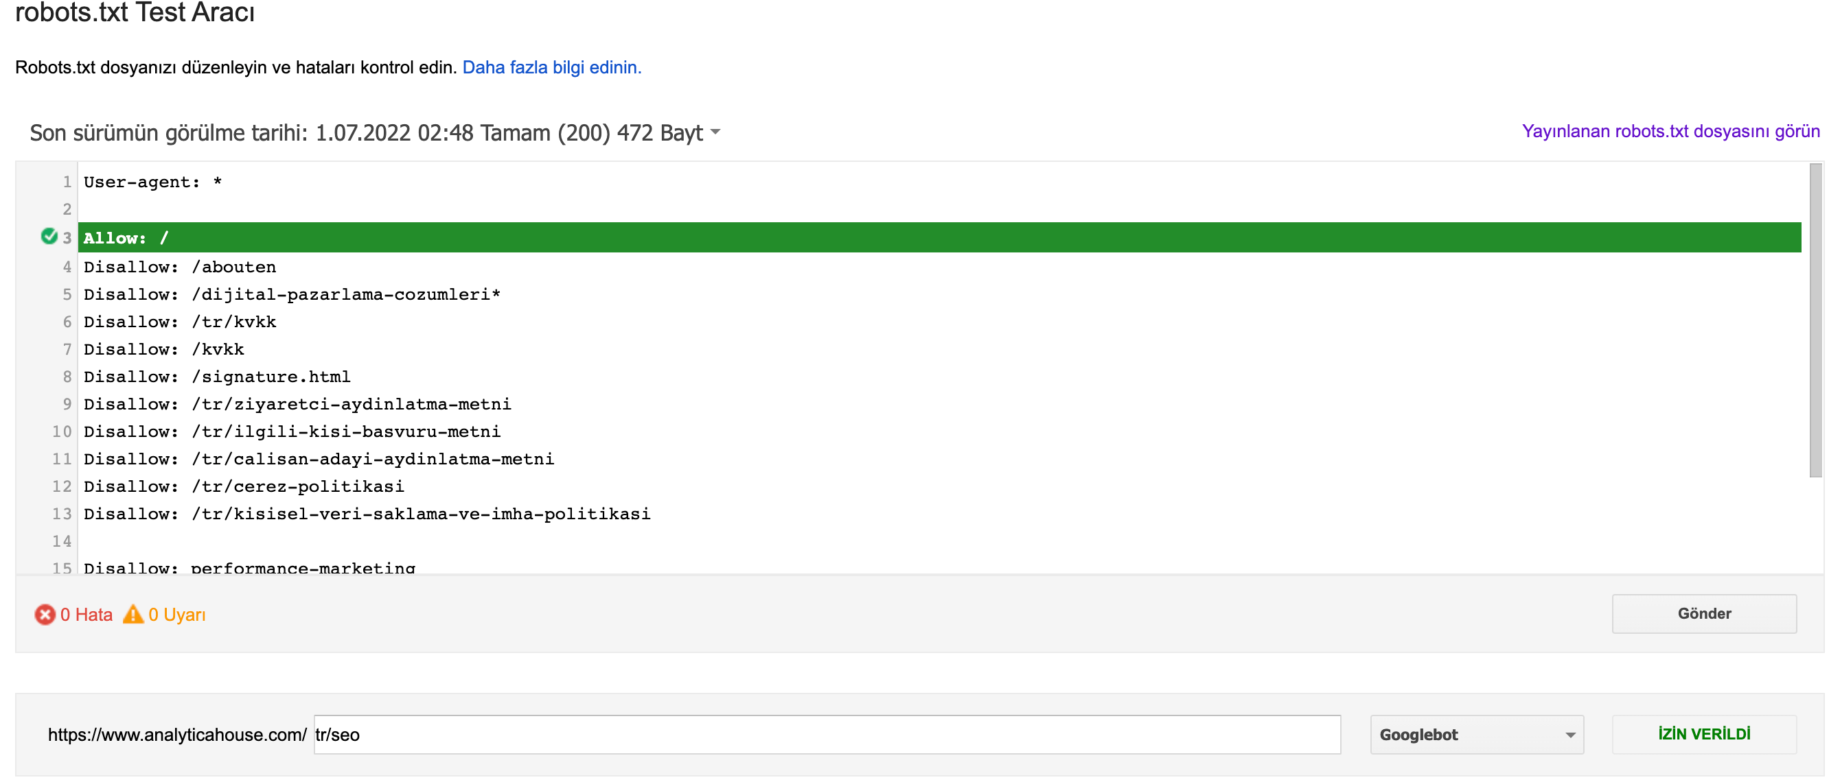Click the 0 Hata errors label
Image resolution: width=1829 pixels, height=782 pixels.
click(x=86, y=615)
